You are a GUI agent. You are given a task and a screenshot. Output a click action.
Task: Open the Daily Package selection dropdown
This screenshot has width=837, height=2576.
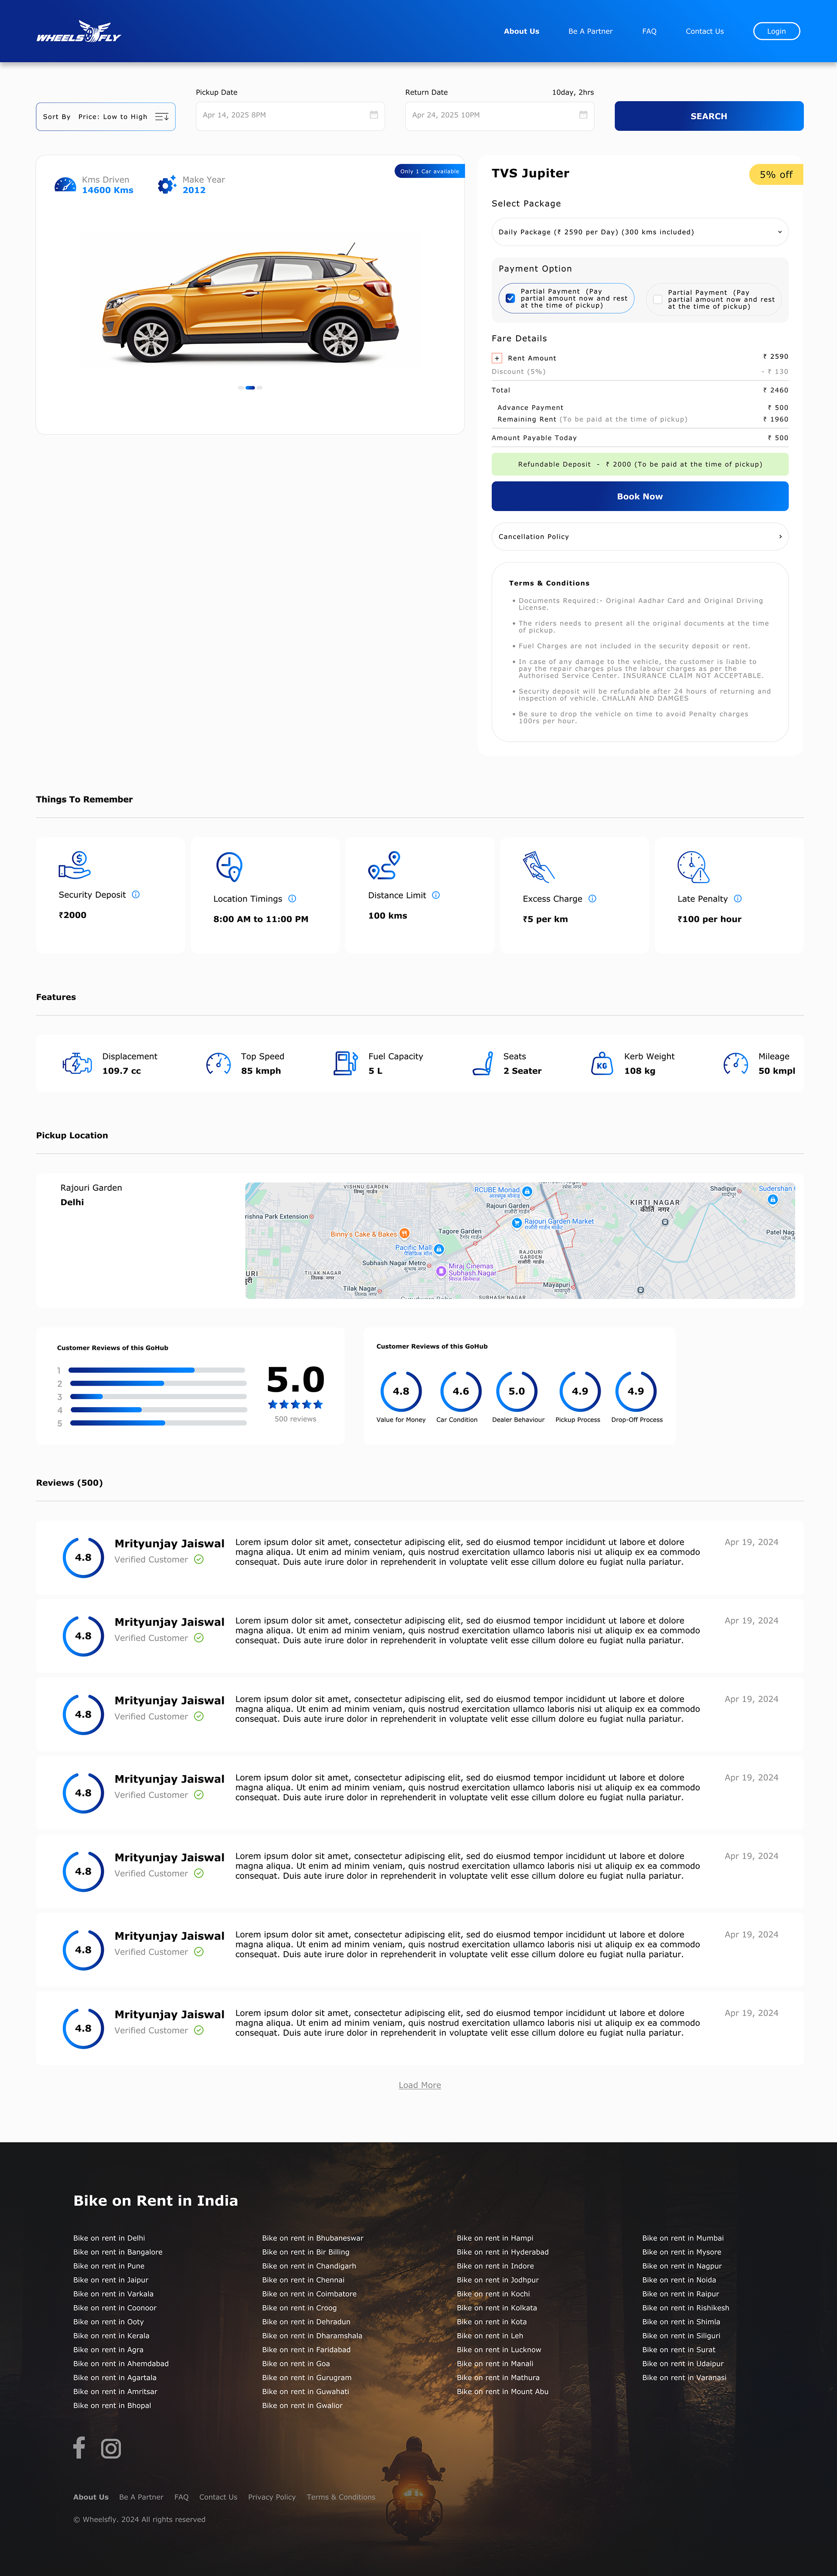(640, 232)
